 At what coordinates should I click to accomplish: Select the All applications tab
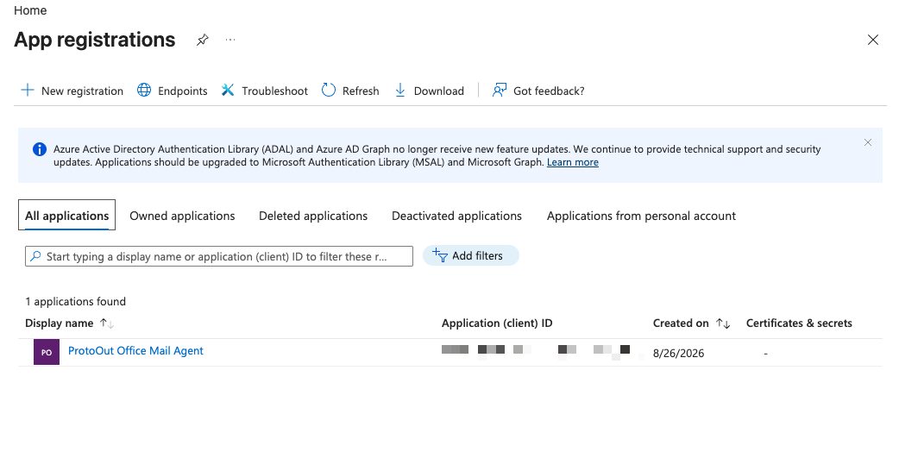click(66, 216)
